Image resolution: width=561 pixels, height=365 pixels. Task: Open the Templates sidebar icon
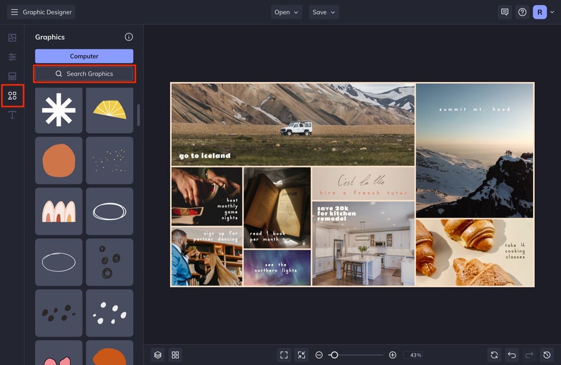(12, 76)
